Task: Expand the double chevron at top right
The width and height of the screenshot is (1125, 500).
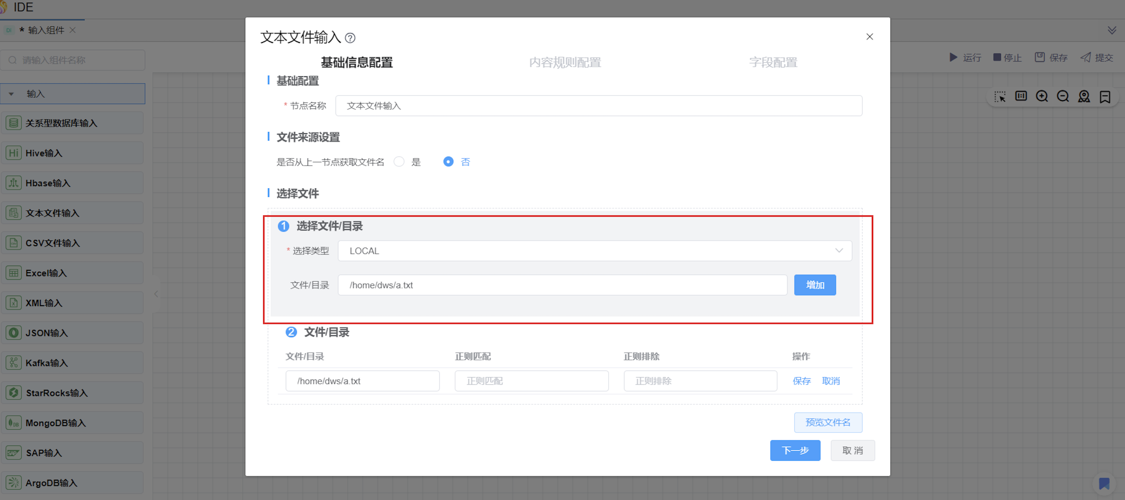Action: [1111, 30]
